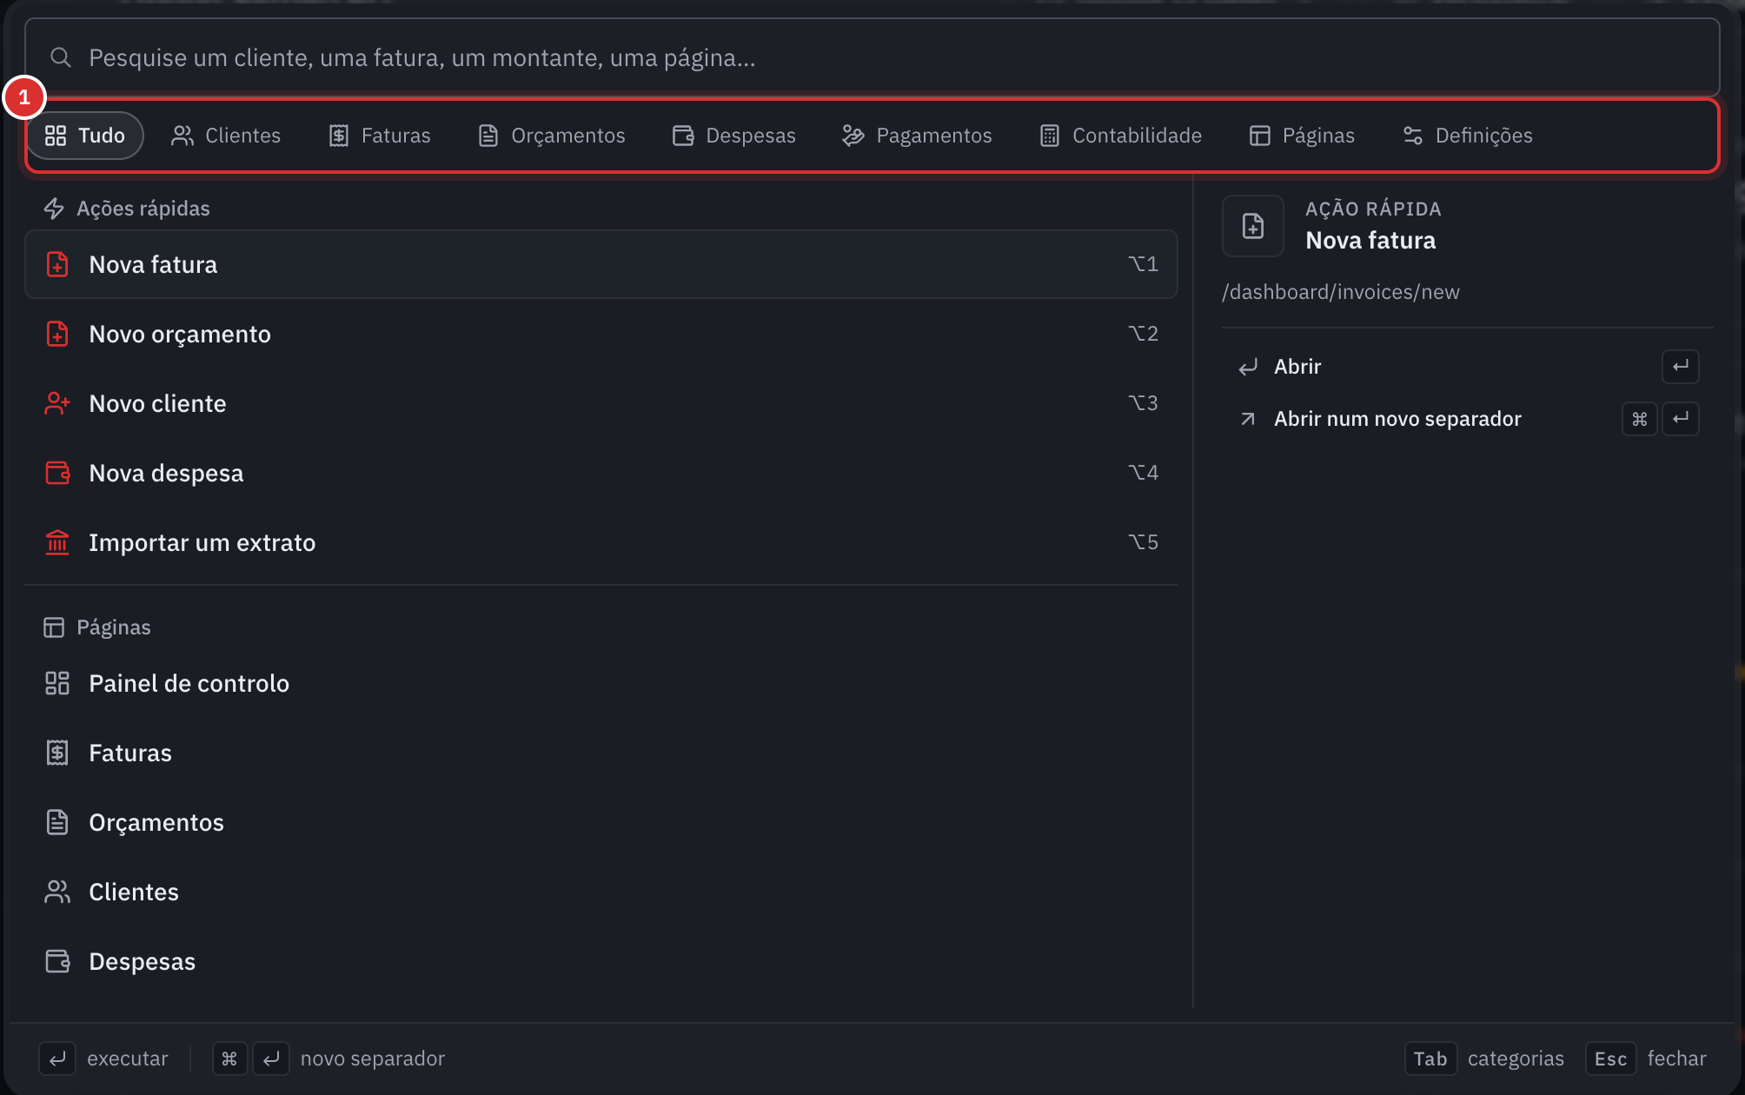Viewport: 1745px width, 1095px height.
Task: Open the Despesas category tab
Action: (734, 136)
